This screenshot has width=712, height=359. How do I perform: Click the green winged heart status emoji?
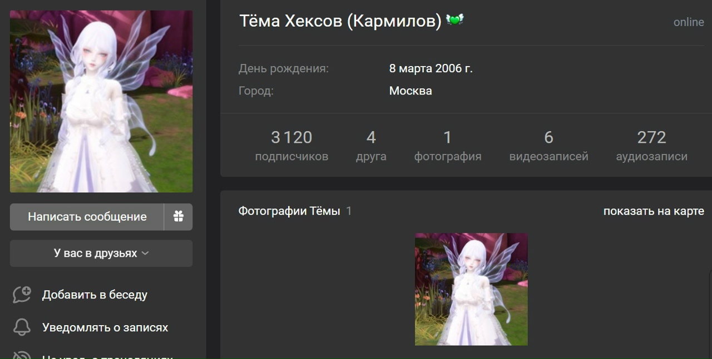coord(454,21)
